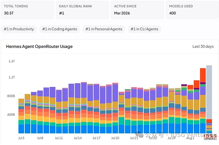Click the 'Mar 2026' value

[122, 13]
